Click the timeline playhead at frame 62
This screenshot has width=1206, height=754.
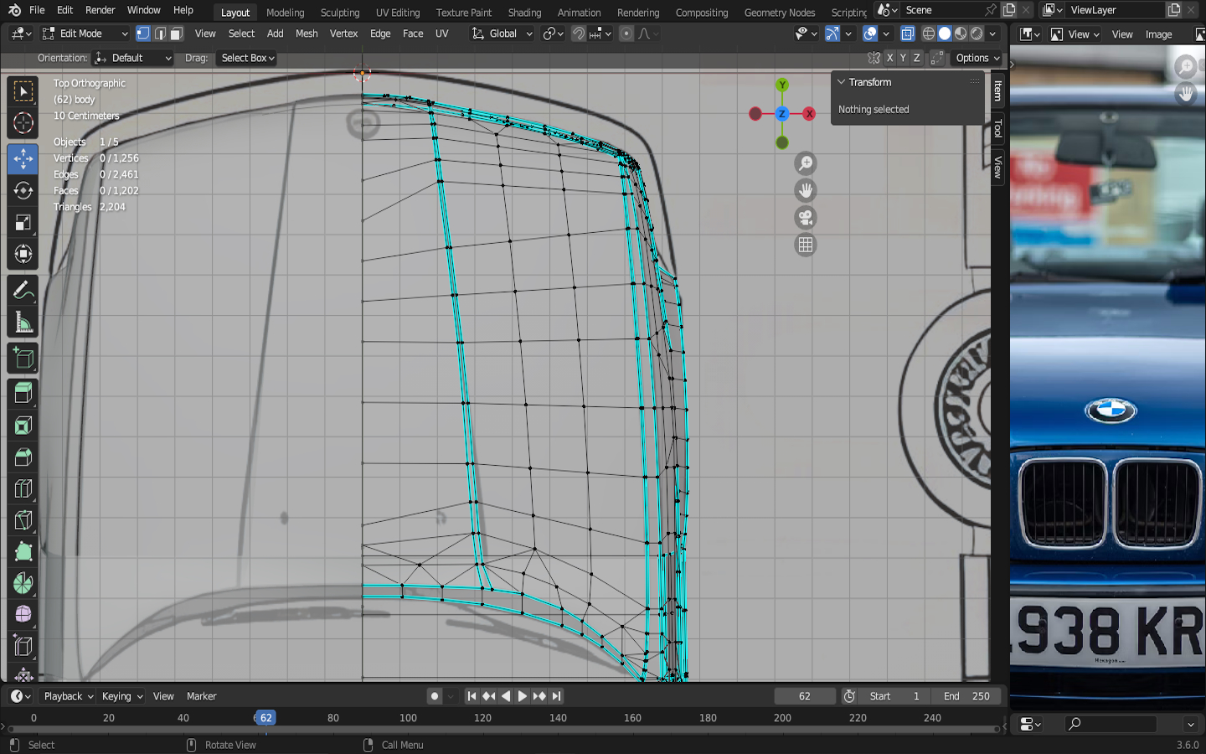click(x=265, y=718)
